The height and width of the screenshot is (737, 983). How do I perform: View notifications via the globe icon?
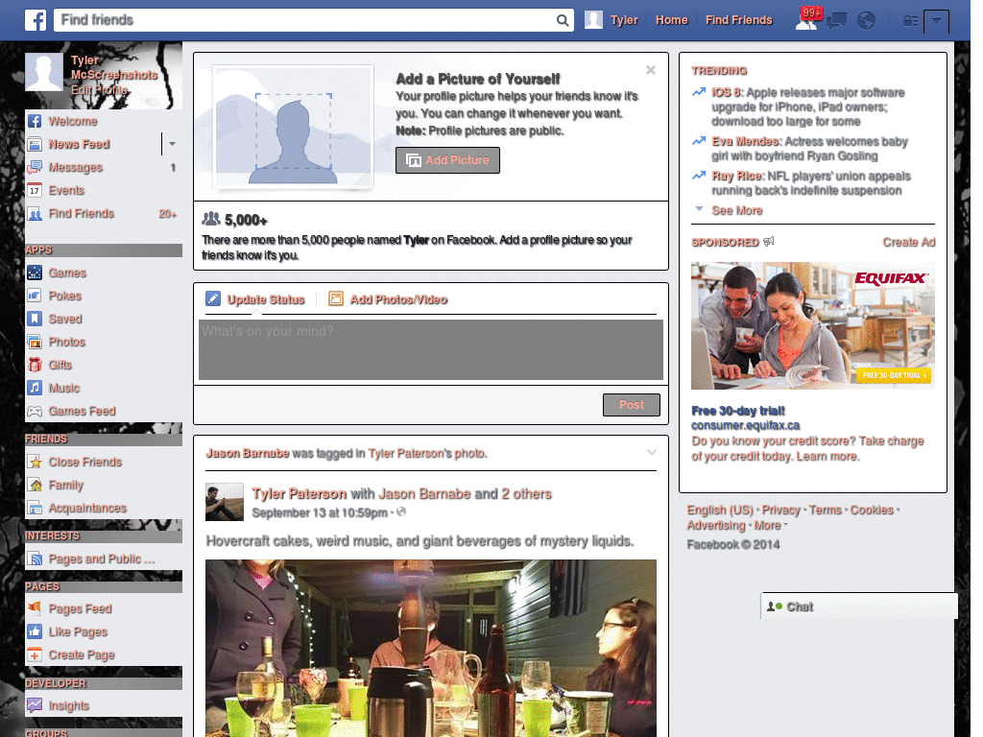coord(867,20)
